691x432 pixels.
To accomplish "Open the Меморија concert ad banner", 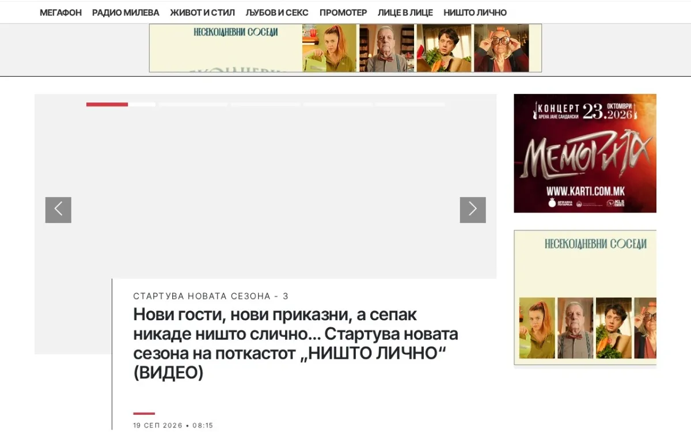I will (x=585, y=153).
